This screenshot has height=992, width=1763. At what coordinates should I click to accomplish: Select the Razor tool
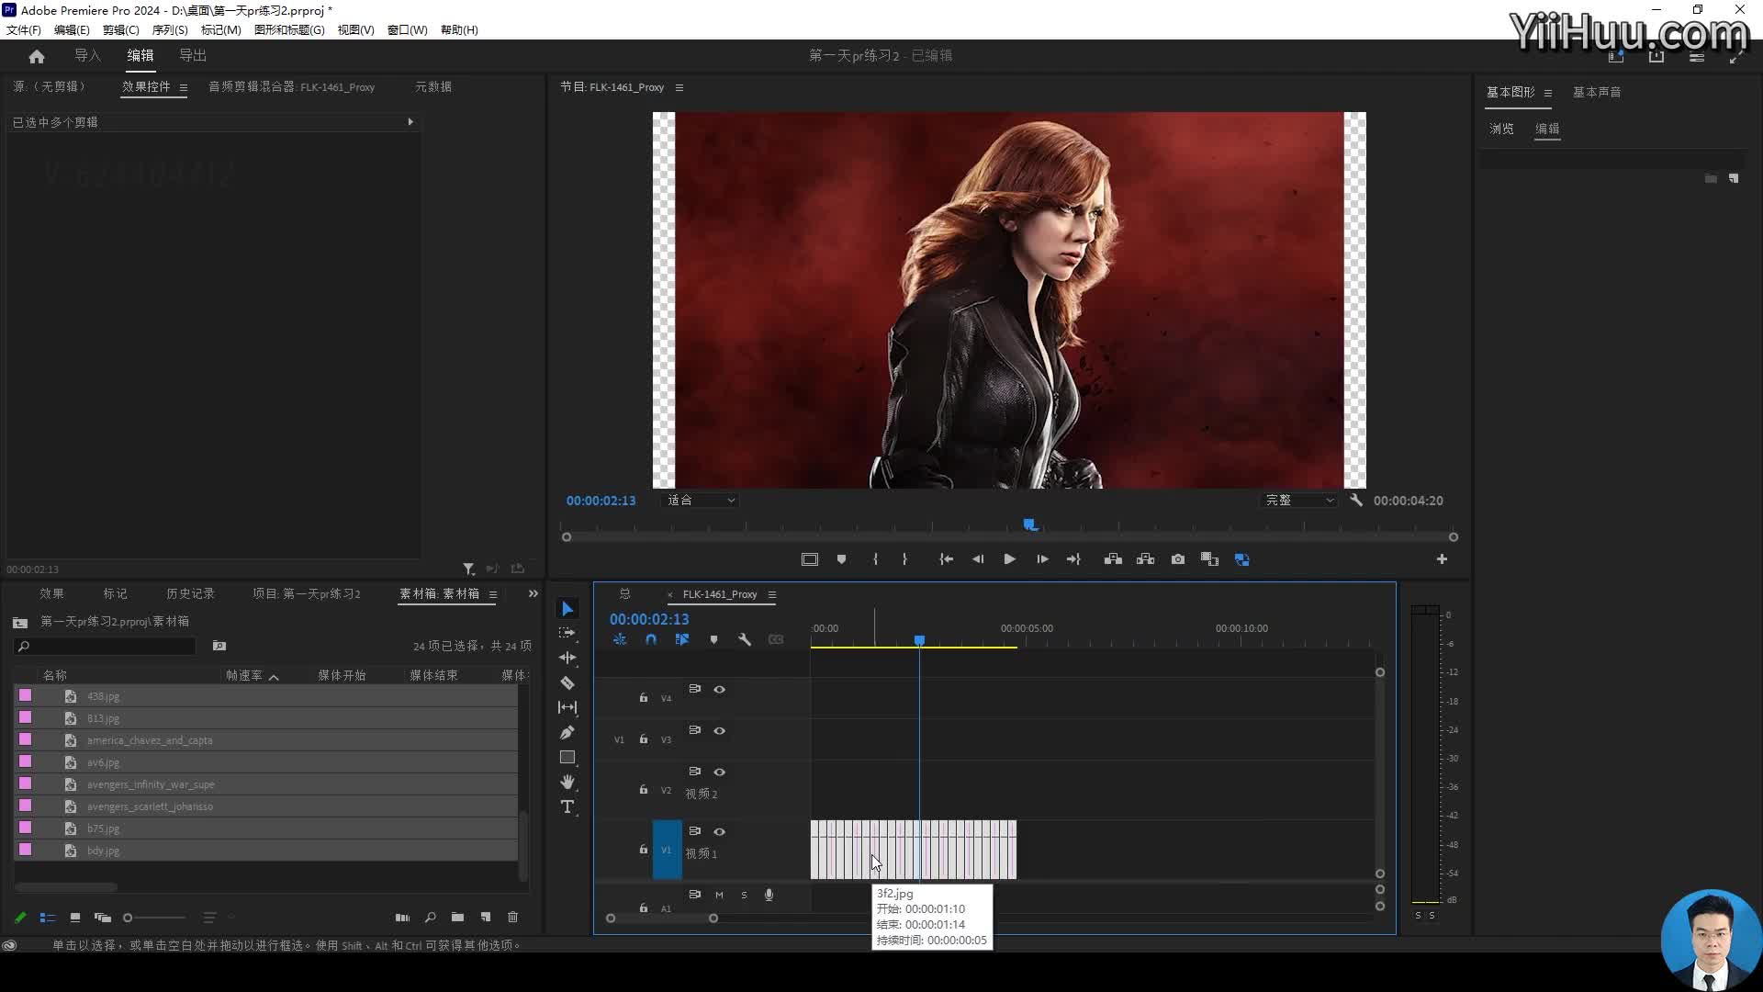pyautogui.click(x=567, y=682)
